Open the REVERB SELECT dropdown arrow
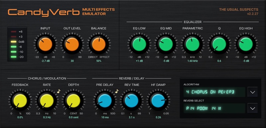This screenshot has width=266, height=128. point(253,108)
